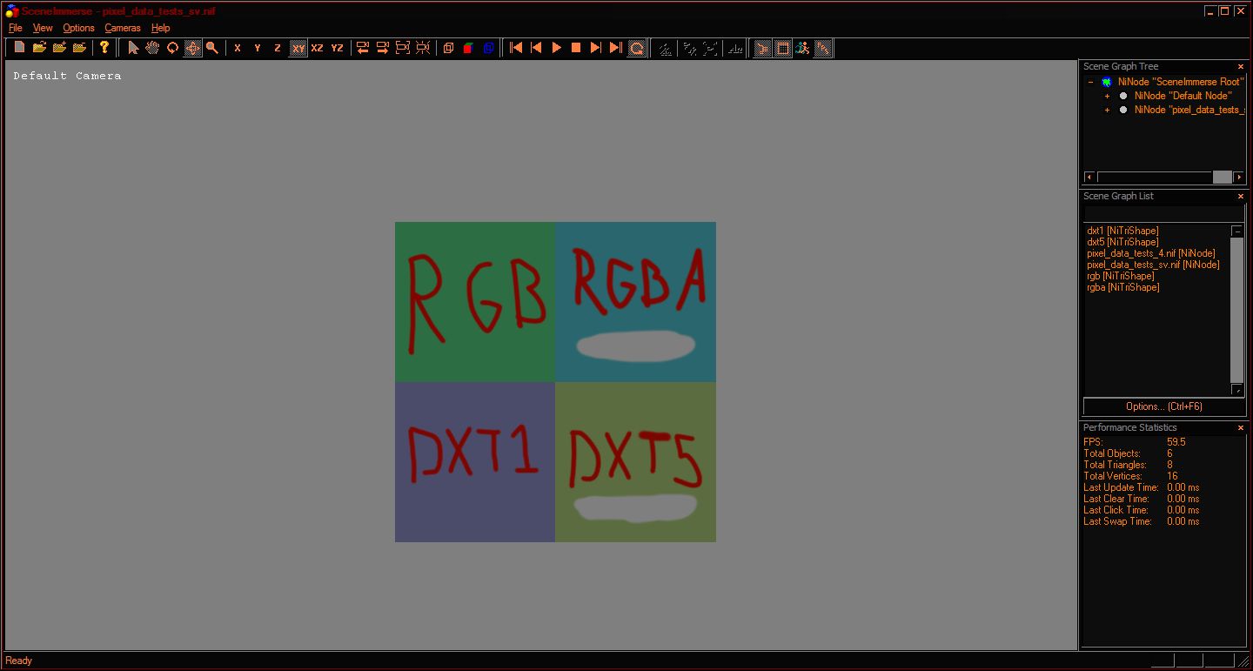Viewport: 1253px width, 671px height.
Task: Open the Options menu
Action: pos(78,28)
